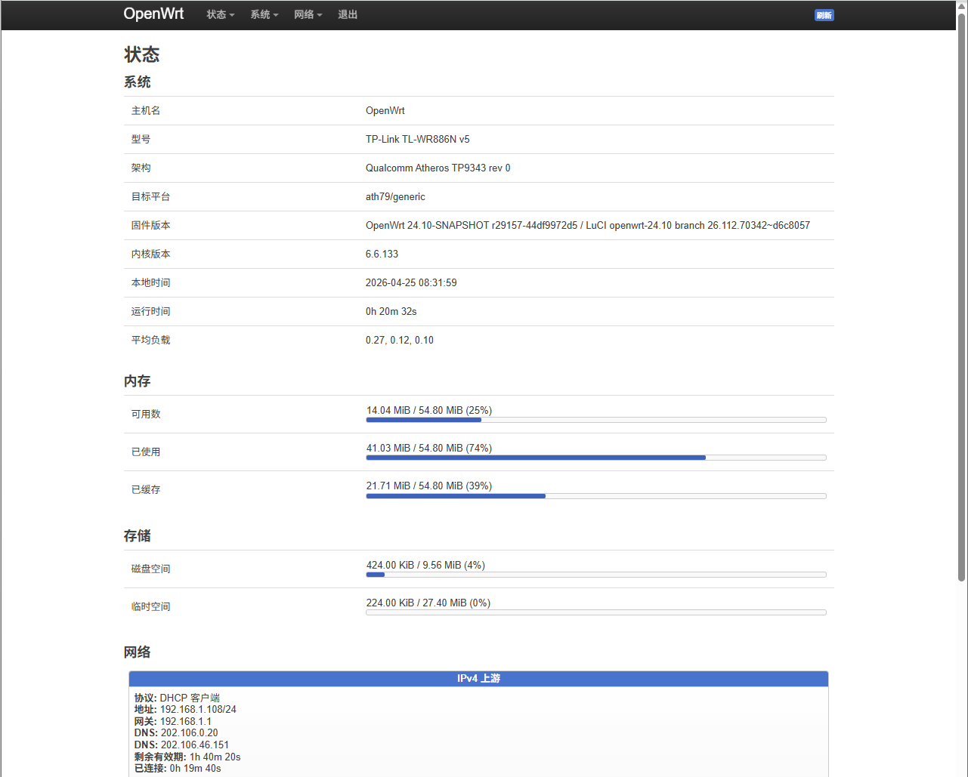
Task: Click the 424.00 KiB / 9.56 MiB (4%) text
Action: [x=425, y=565]
